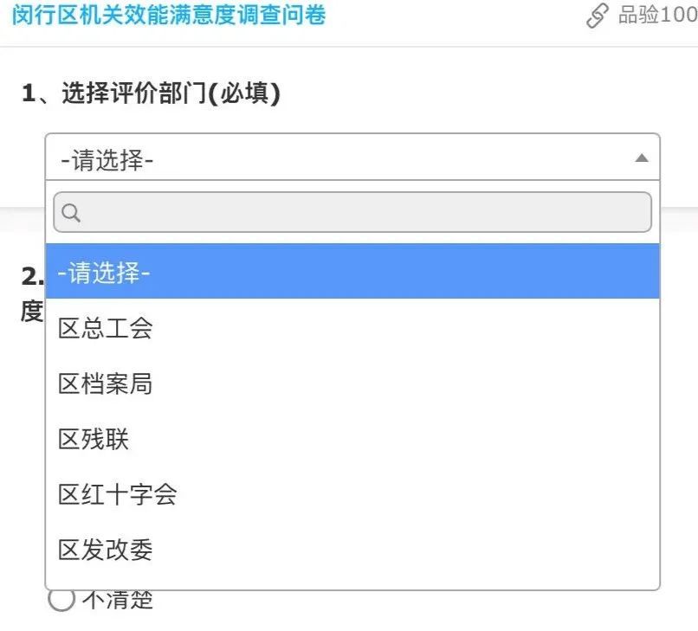Image resolution: width=698 pixels, height=631 pixels.
Task: Pick the 区档案局 option
Action: click(106, 383)
